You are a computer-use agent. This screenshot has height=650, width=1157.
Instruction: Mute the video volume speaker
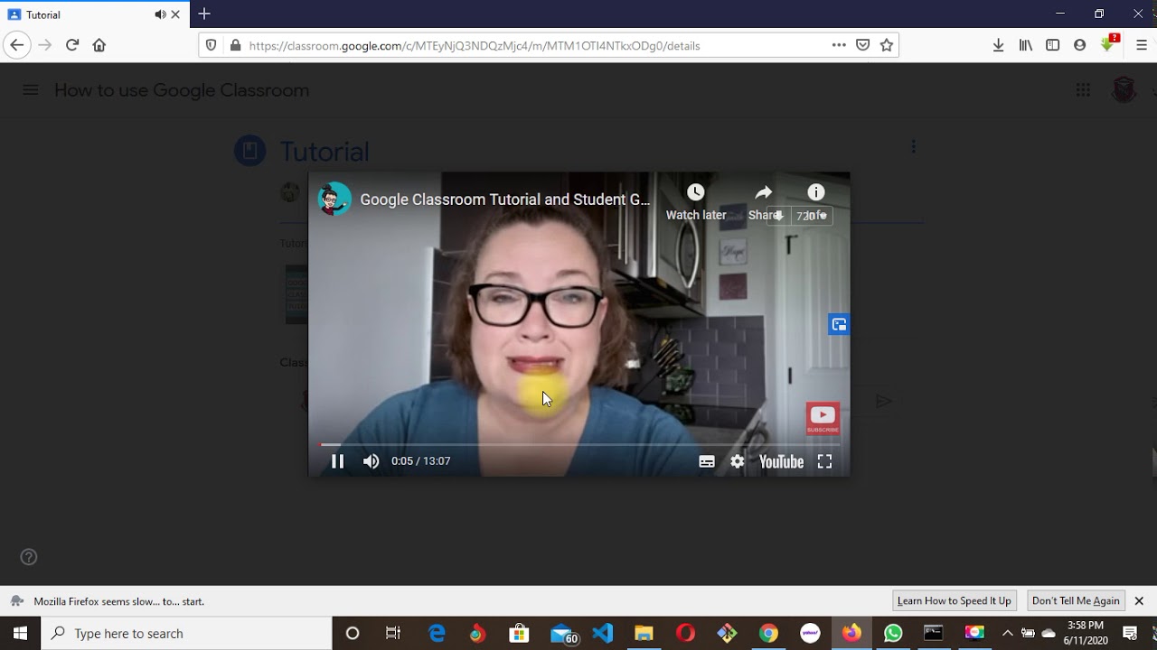pyautogui.click(x=371, y=461)
